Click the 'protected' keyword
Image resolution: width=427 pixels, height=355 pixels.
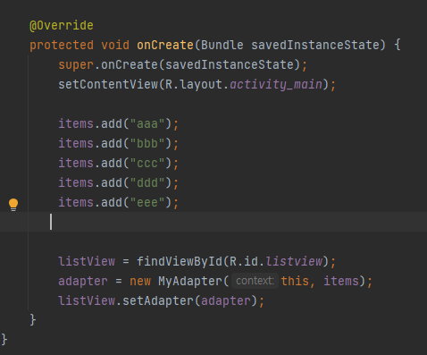62,45
